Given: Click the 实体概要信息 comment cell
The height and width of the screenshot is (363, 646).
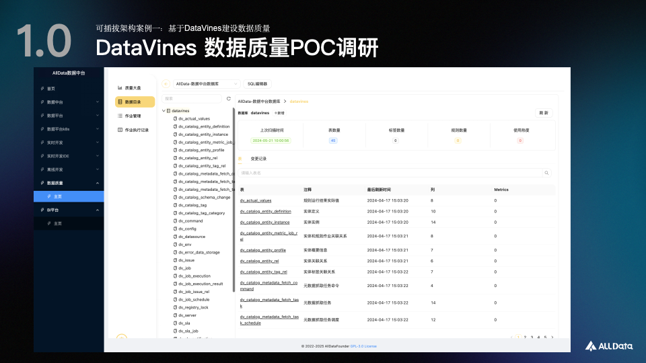Looking at the screenshot, I should (315, 250).
